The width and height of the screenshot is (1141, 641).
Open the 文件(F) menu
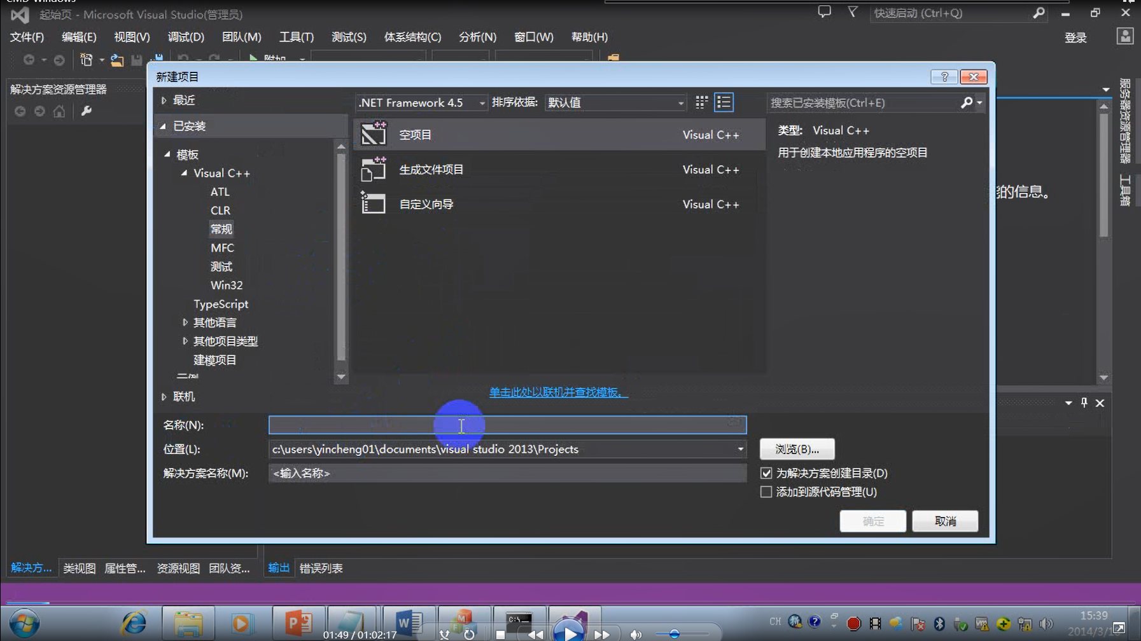[27, 37]
